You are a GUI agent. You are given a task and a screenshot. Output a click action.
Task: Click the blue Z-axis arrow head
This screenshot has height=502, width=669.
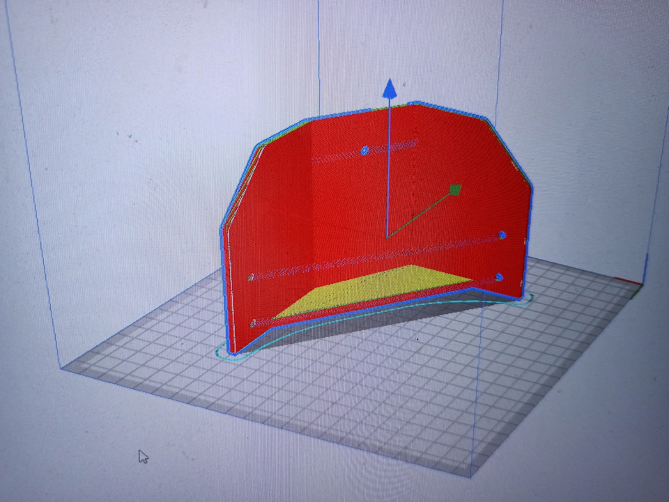pos(389,88)
